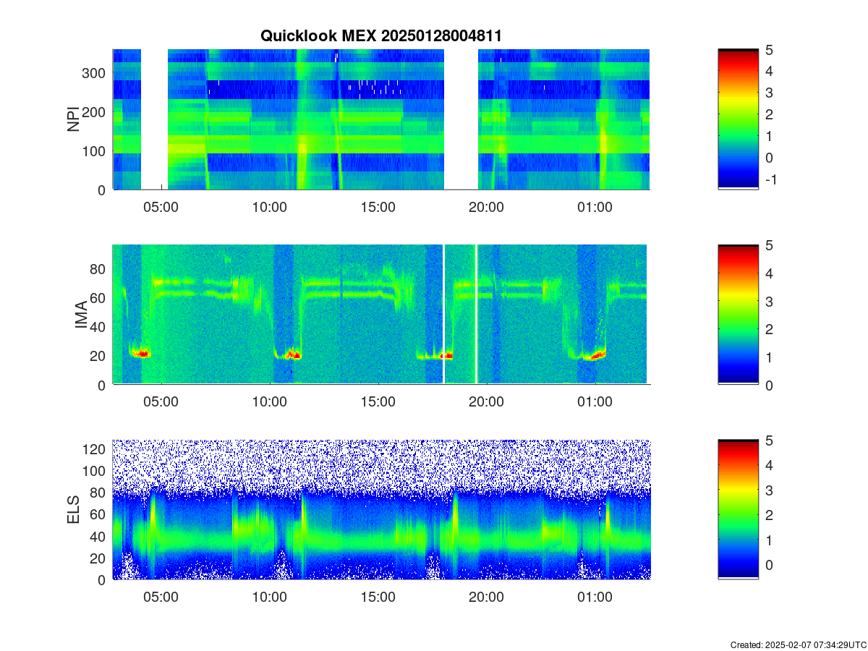This screenshot has width=868, height=651.
Task: Click the NPI plot's colorbar
Action: pos(738,119)
